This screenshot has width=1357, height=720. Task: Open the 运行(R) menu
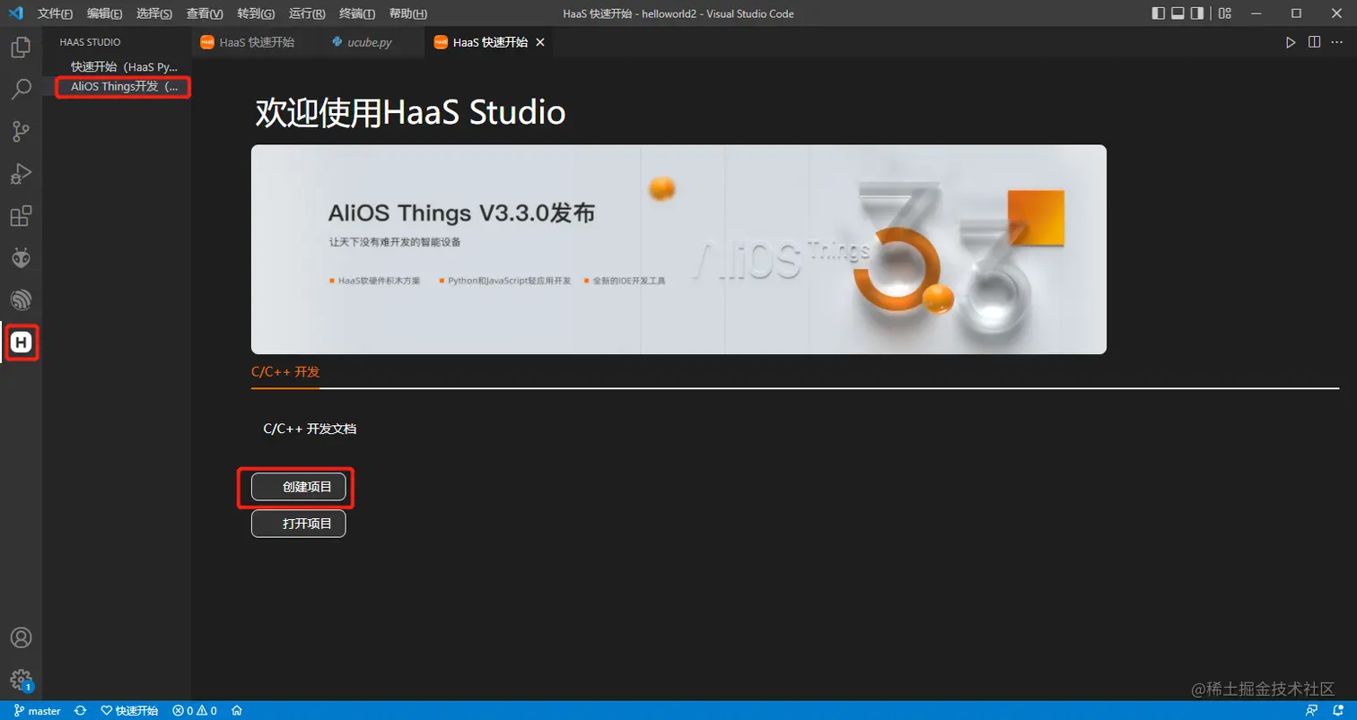click(x=308, y=13)
